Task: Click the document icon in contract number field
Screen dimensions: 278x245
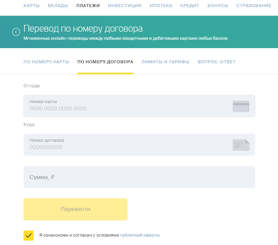Action: 241,145
